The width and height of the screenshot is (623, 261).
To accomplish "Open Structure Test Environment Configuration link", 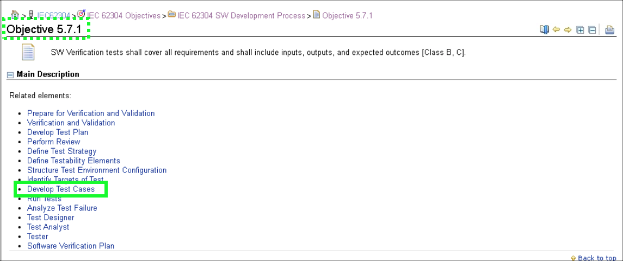I will tap(97, 170).
